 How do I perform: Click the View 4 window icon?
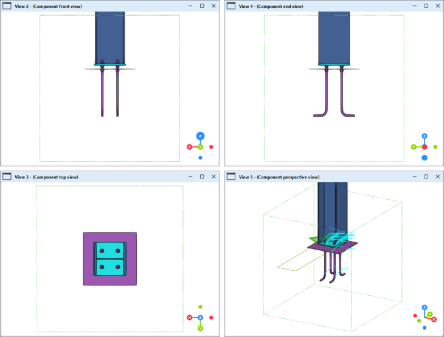click(x=231, y=6)
